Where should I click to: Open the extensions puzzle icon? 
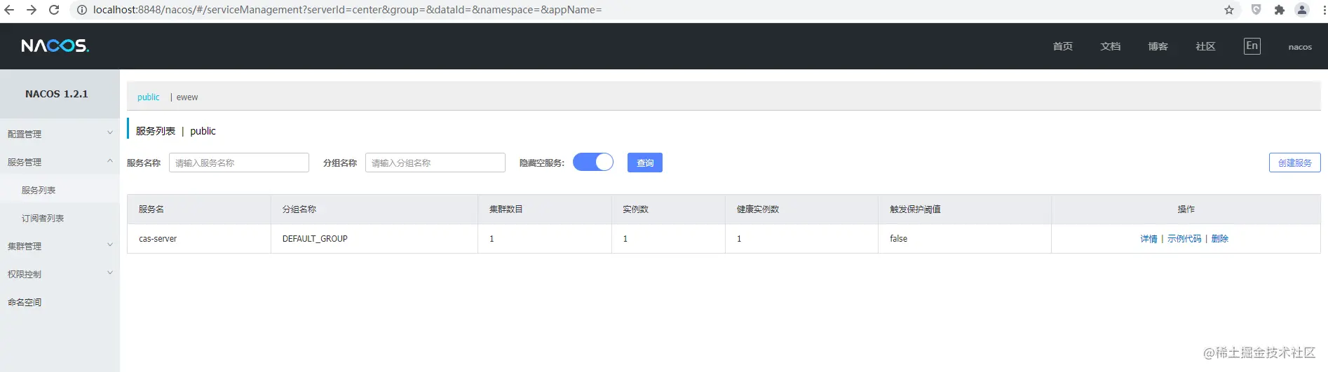1279,10
